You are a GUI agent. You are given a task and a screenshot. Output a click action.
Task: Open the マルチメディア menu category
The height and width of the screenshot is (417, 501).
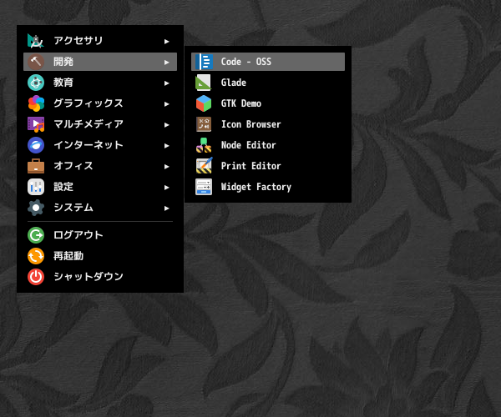100,124
